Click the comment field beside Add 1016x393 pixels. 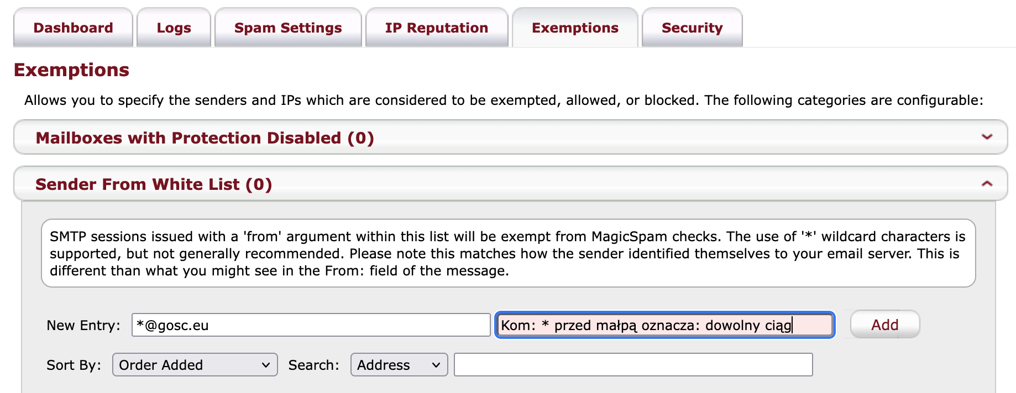point(664,325)
